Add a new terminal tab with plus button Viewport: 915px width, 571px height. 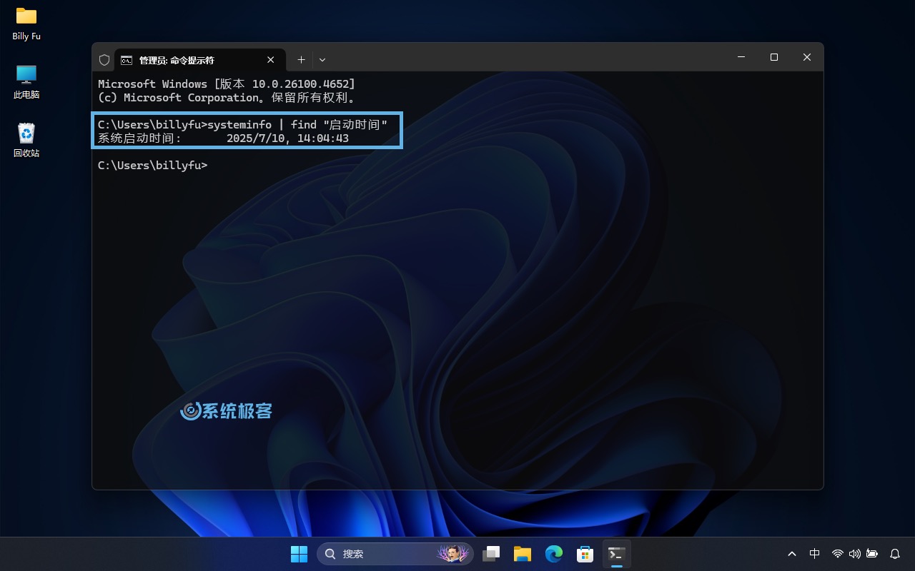[x=301, y=60]
